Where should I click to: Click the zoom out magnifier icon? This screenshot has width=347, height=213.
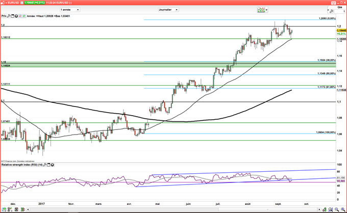337,209
